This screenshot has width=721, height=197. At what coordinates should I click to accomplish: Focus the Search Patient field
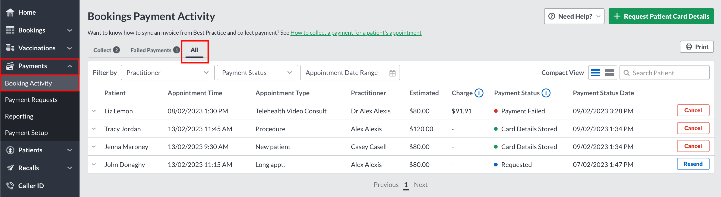coord(664,73)
